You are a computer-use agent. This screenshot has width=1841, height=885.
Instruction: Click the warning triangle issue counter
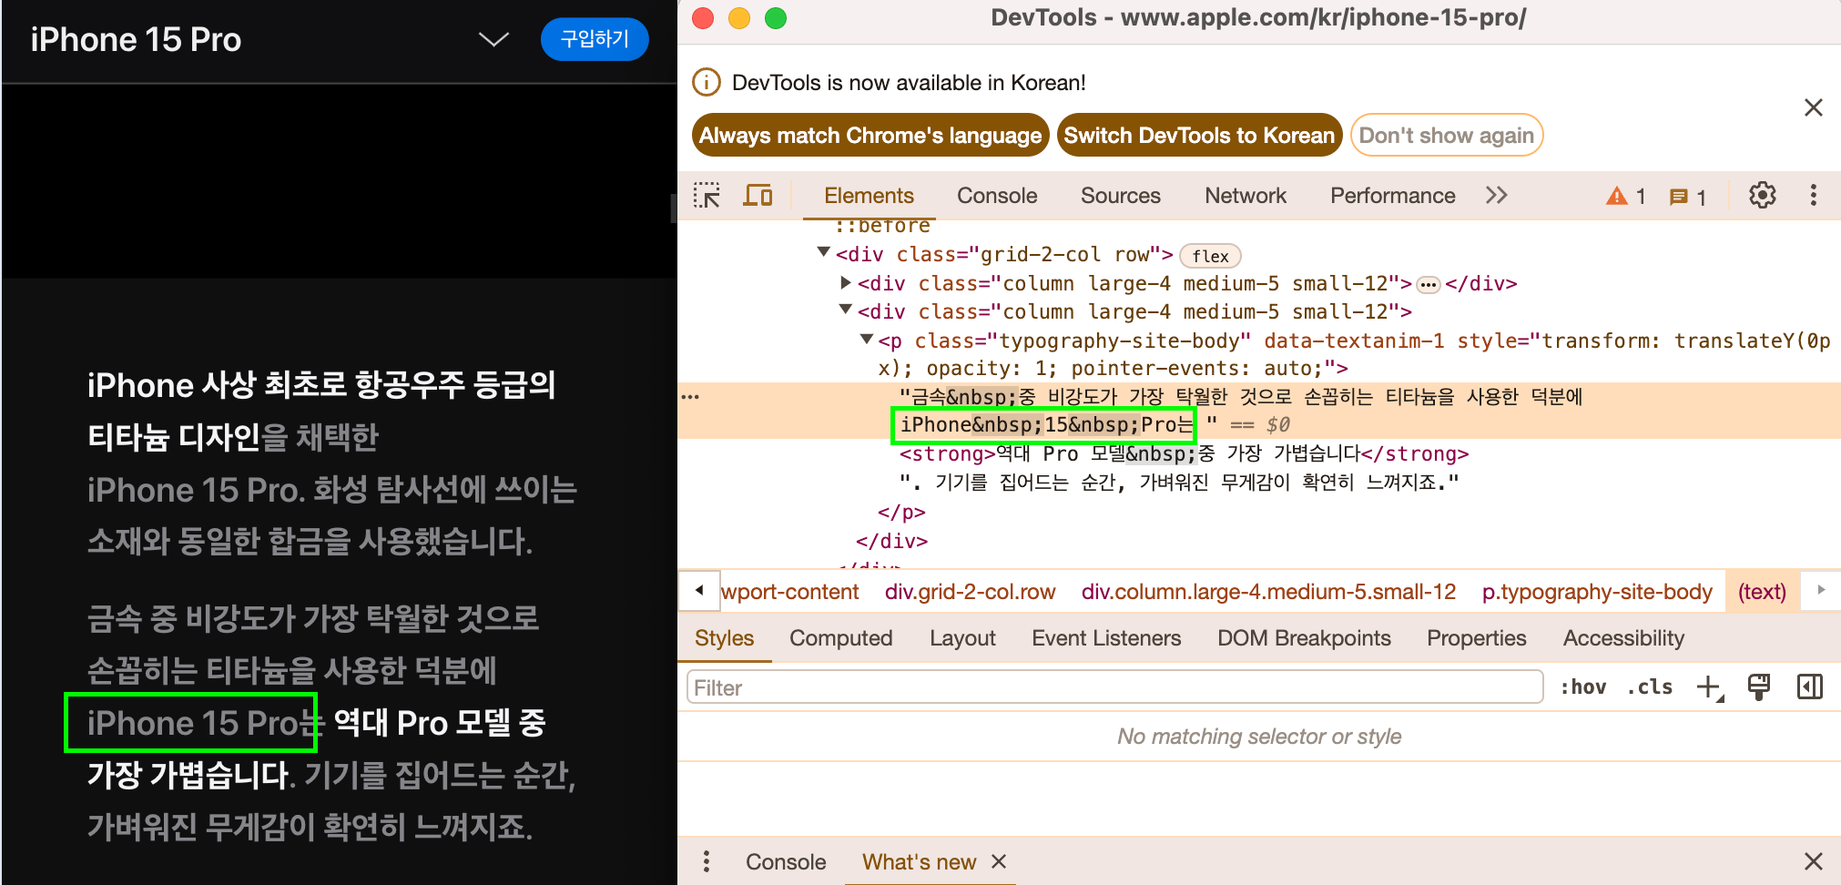pos(1625,196)
